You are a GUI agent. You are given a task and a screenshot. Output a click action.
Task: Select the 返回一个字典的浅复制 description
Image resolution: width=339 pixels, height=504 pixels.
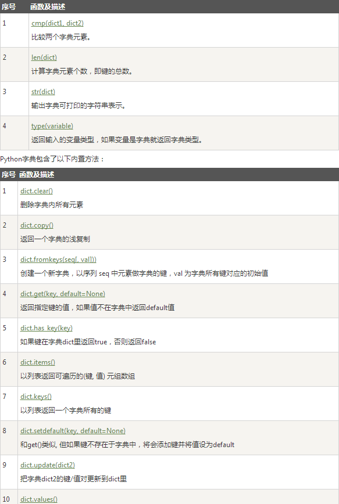[x=55, y=239]
